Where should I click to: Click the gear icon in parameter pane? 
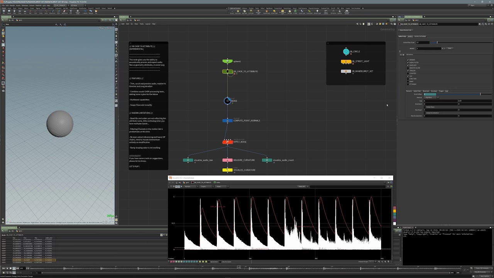(x=480, y=24)
